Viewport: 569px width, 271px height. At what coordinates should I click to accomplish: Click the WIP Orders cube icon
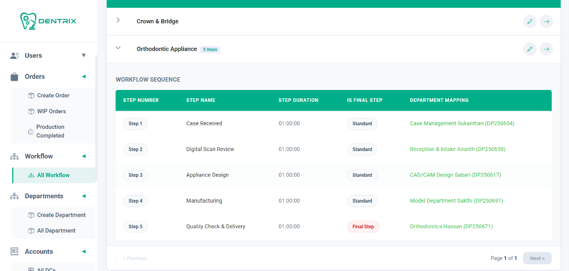pos(31,112)
